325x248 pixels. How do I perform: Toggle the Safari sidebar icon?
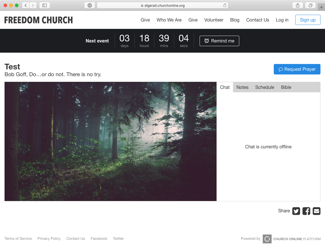coord(44,5)
